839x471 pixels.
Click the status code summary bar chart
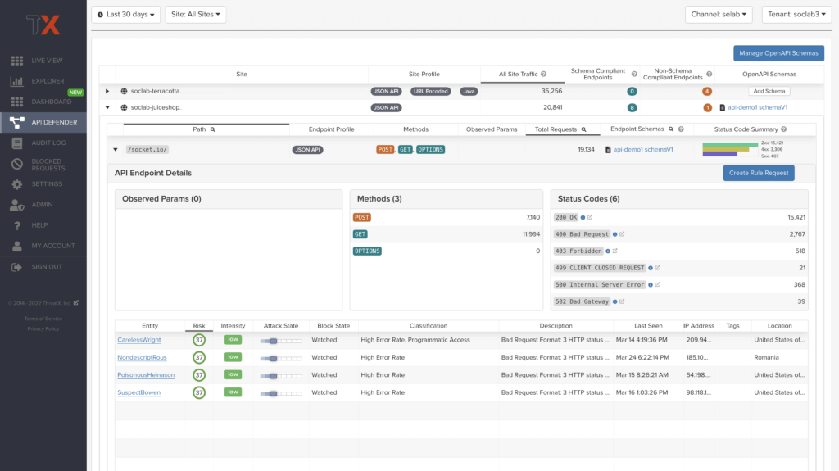click(730, 149)
